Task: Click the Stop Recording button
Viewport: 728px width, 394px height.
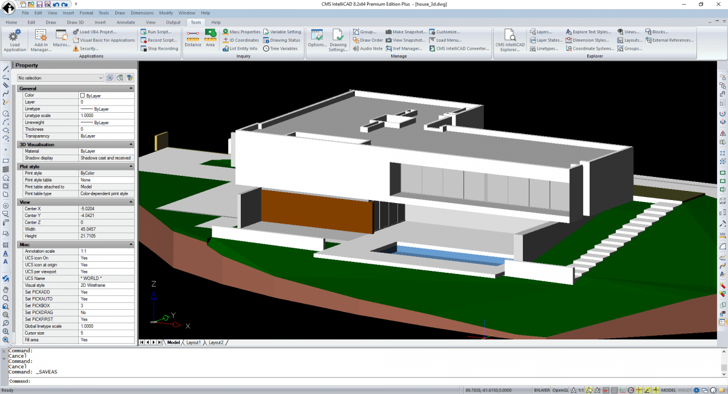Action: click(160, 48)
